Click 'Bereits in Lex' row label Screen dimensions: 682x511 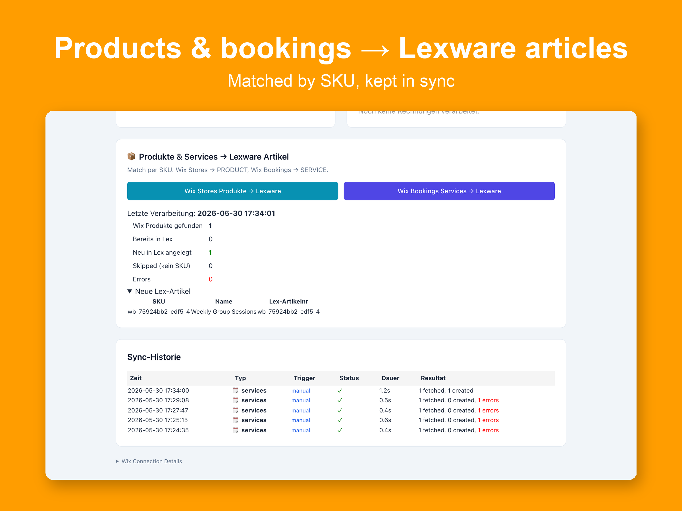[x=153, y=239]
